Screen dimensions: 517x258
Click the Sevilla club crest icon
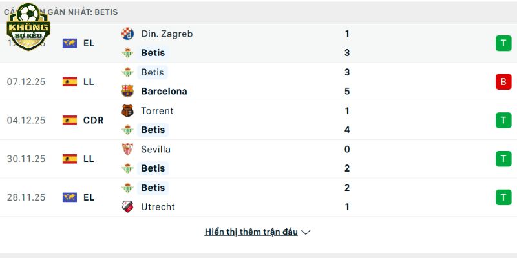pos(127,149)
